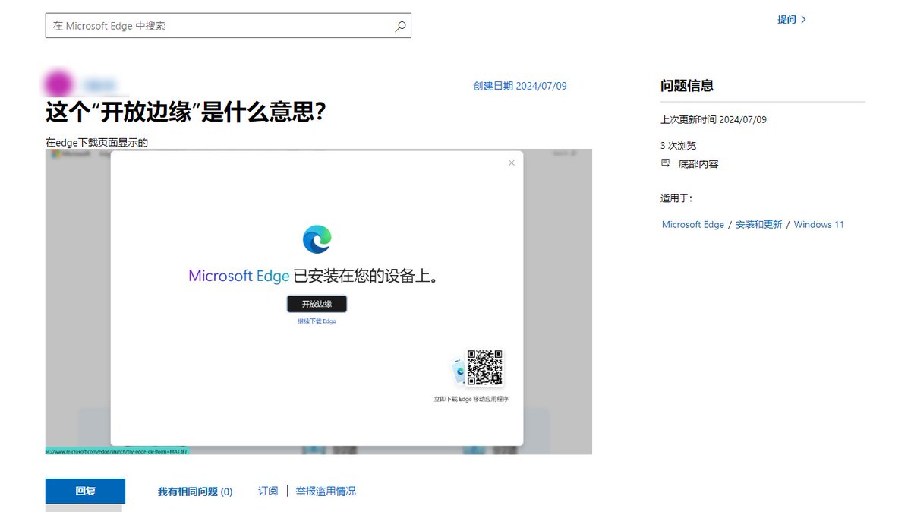Open the 安装和更新 category link

click(x=758, y=225)
